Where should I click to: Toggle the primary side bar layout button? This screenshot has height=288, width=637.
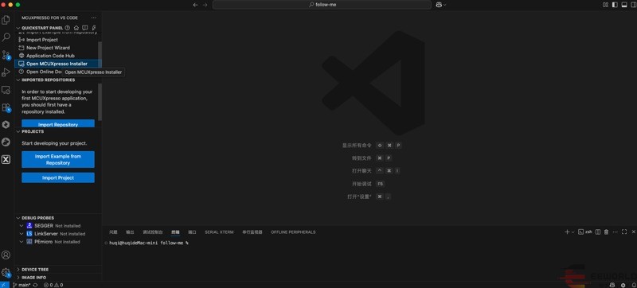coord(615,5)
